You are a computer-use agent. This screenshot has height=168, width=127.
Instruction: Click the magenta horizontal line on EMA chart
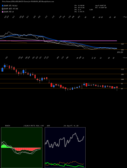point(58,41)
